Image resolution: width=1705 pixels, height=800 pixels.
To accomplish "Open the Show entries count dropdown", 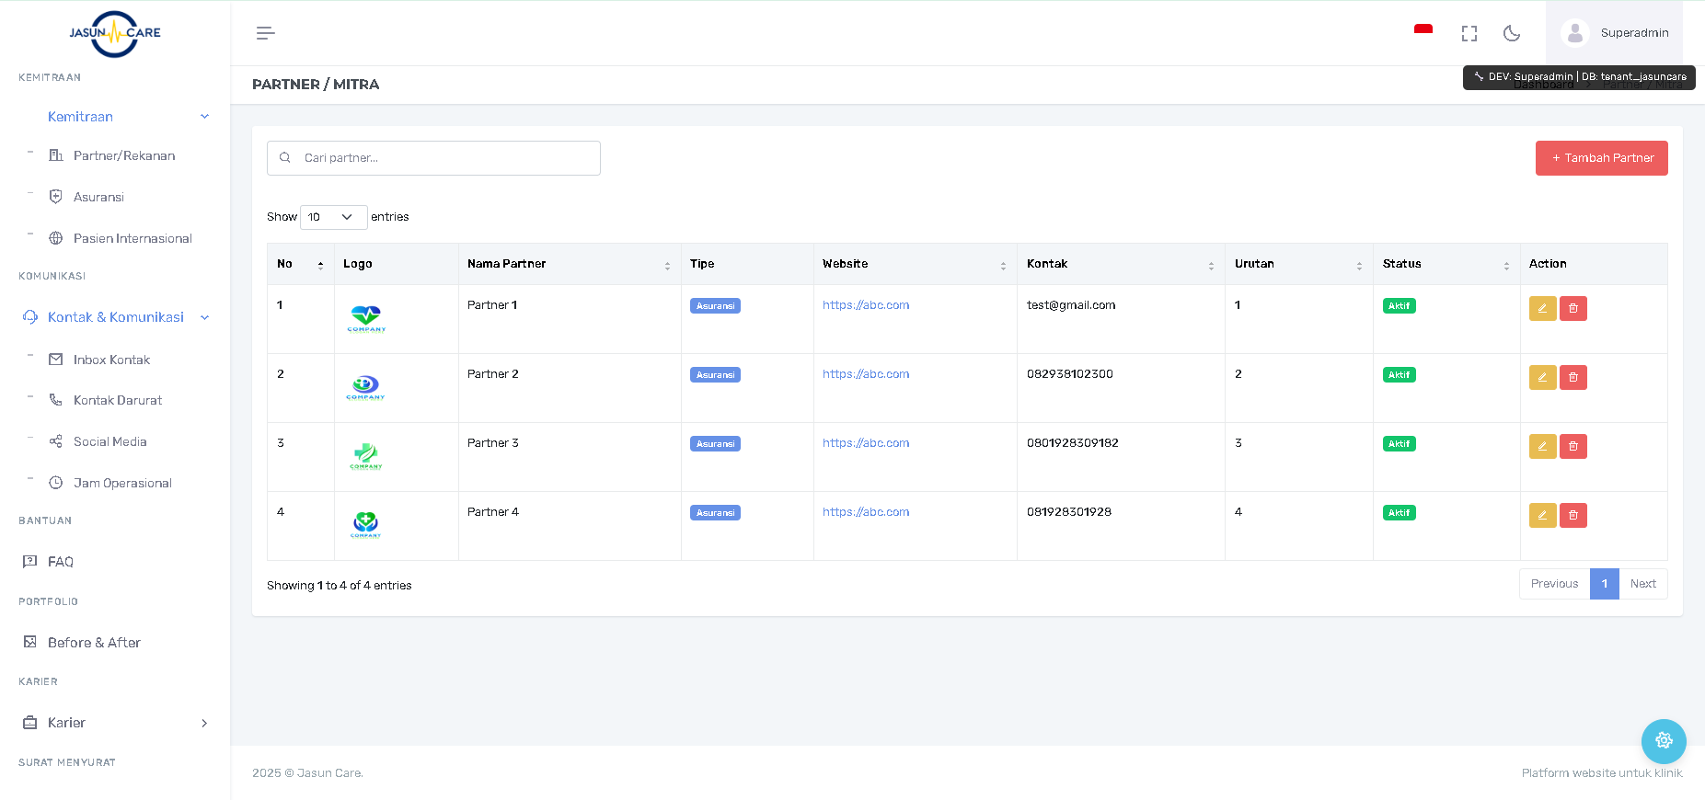I will tap(333, 217).
